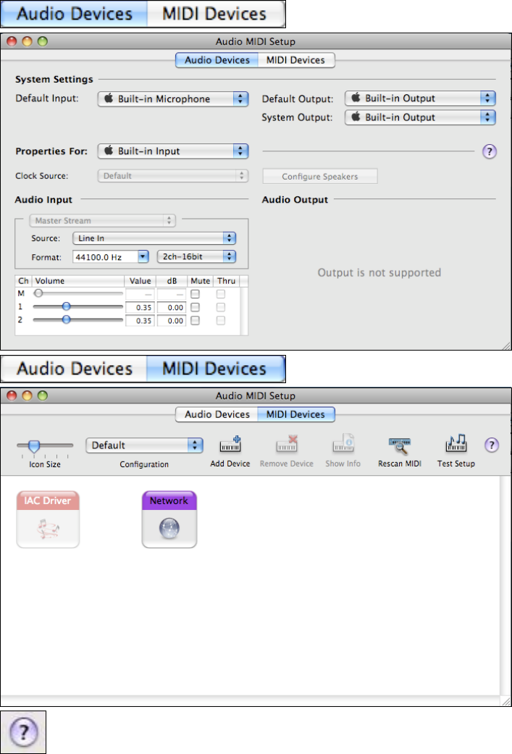Viewport: 512px width, 754px height.
Task: Enable Thru for channel 1
Action: 221,307
